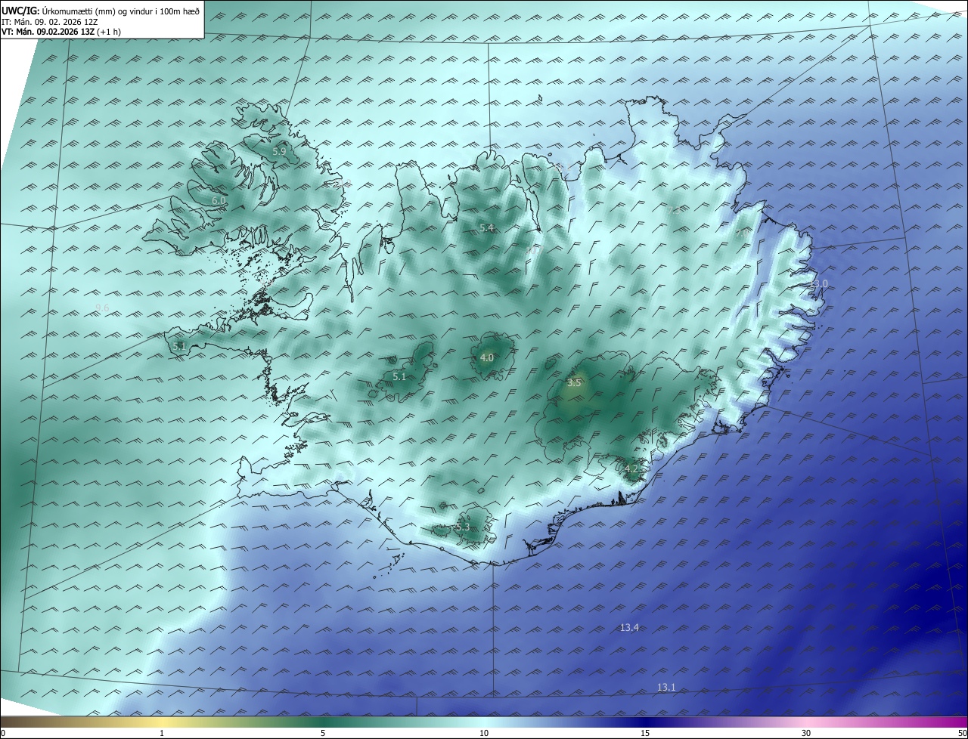Click the 10 tick label on the legend

coord(484,733)
